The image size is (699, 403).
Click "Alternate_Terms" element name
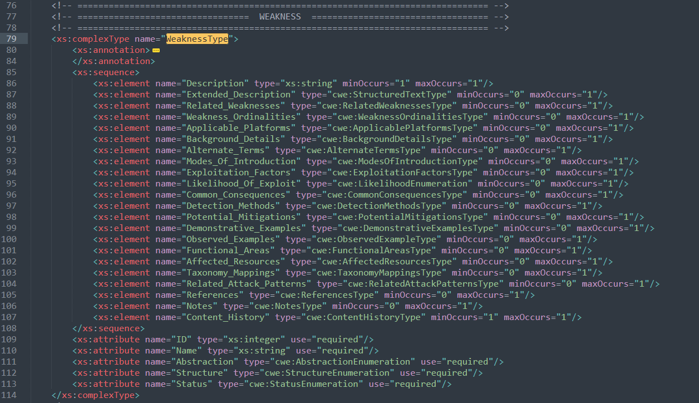(225, 150)
